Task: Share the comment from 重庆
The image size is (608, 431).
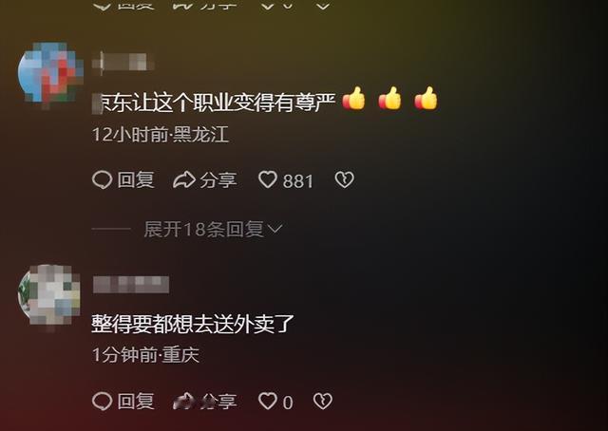Action: [205, 402]
